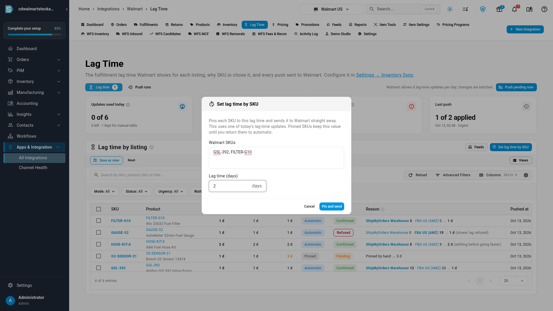Click the Lag time days input field
Viewport: 553px width, 311px height.
click(238, 186)
